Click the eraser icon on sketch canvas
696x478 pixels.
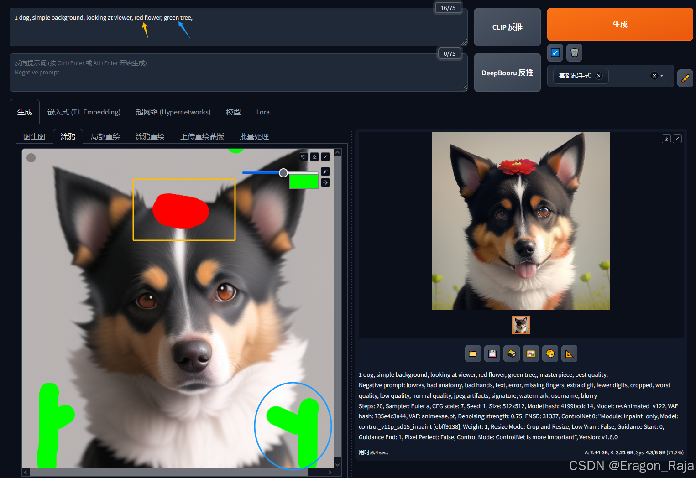pyautogui.click(x=314, y=157)
